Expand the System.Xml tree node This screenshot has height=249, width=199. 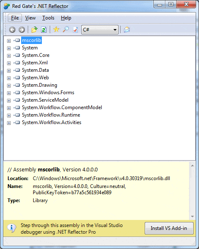coord(9,63)
